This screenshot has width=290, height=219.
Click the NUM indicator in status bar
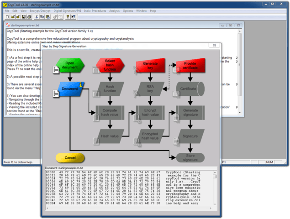pos(269,162)
